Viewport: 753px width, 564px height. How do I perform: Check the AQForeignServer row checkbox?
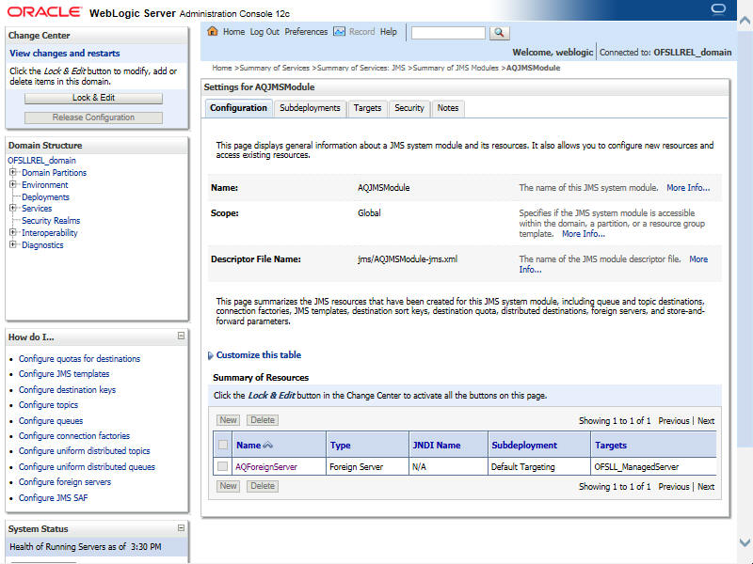click(222, 466)
